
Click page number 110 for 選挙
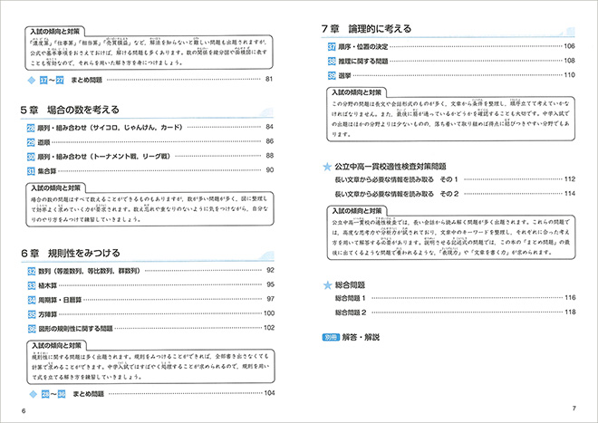point(569,75)
